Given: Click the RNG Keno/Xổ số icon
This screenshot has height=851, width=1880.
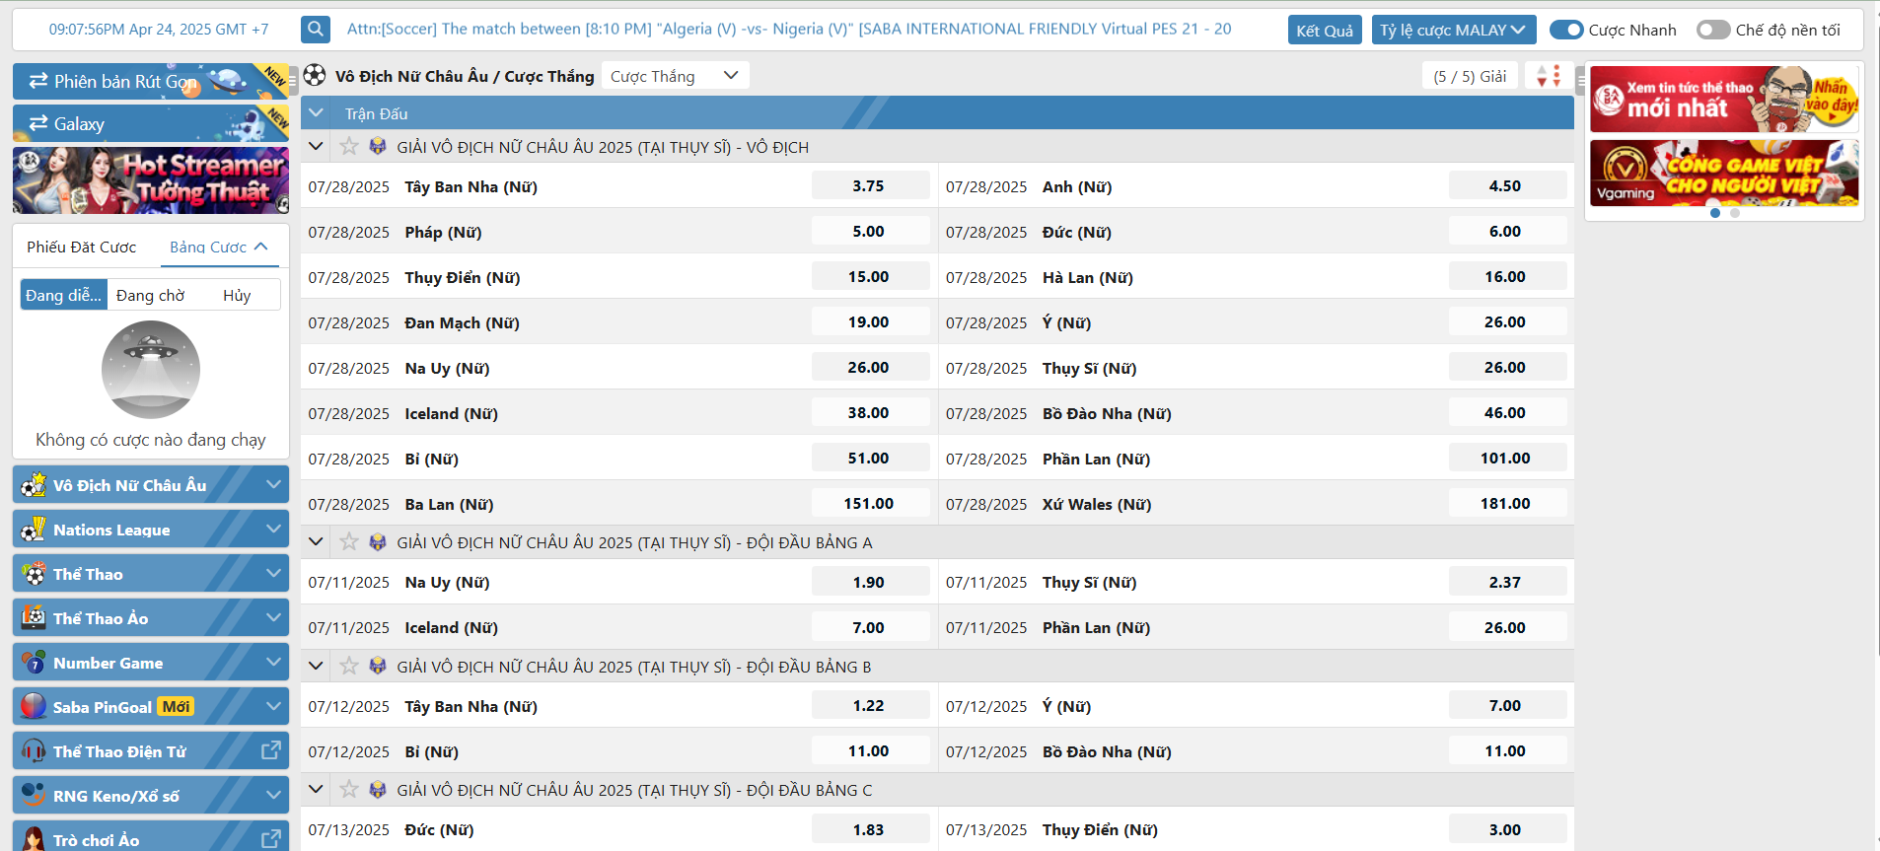Looking at the screenshot, I should point(34,795).
